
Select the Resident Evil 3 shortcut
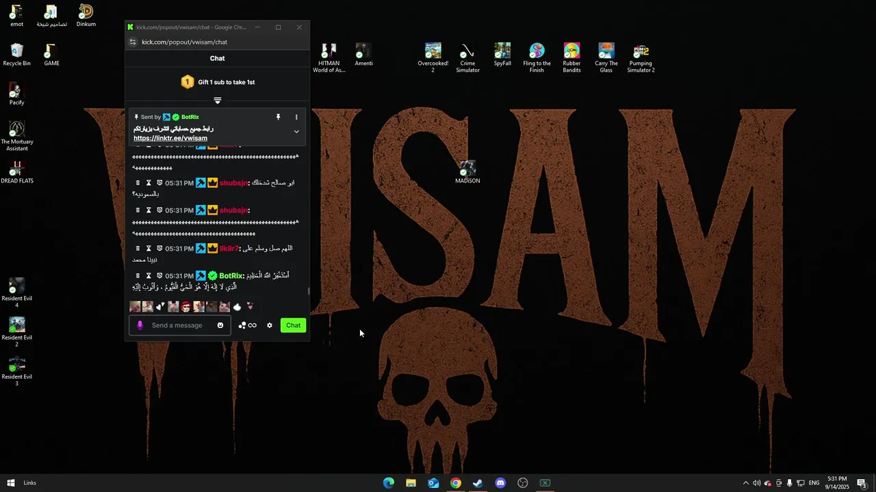click(x=16, y=371)
